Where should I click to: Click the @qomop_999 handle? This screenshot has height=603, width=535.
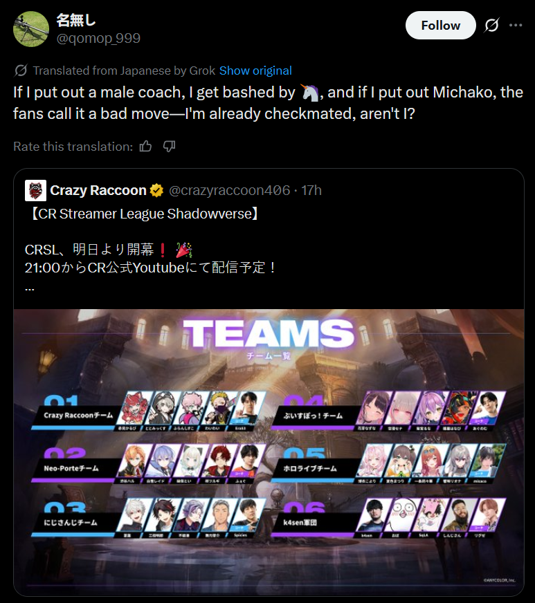pyautogui.click(x=98, y=38)
